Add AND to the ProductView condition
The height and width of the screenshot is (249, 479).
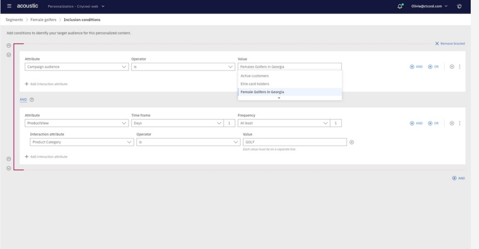pos(416,123)
